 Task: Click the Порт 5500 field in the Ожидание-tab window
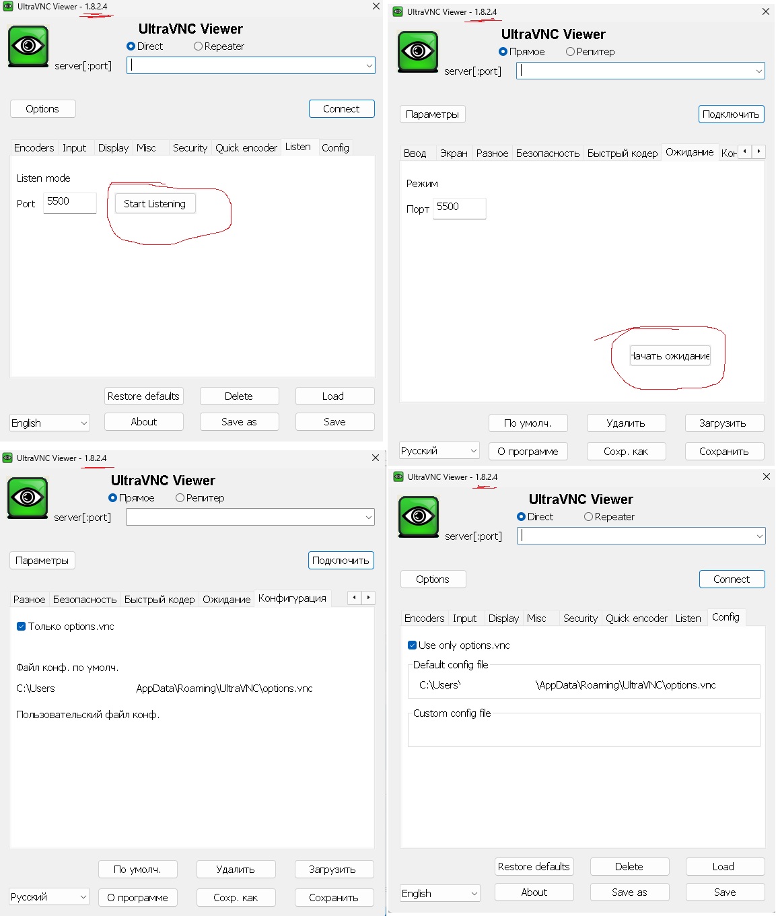(460, 208)
